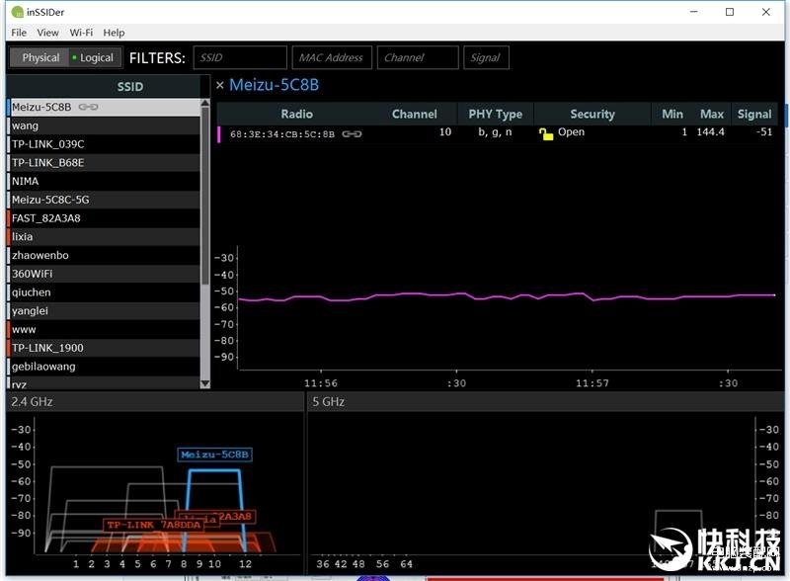Click the SSID list scroll down arrow
Viewport: 790px width, 581px height.
(205, 383)
